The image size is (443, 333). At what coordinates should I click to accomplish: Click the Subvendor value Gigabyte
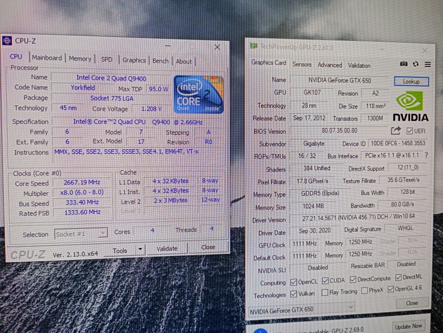pyautogui.click(x=314, y=143)
